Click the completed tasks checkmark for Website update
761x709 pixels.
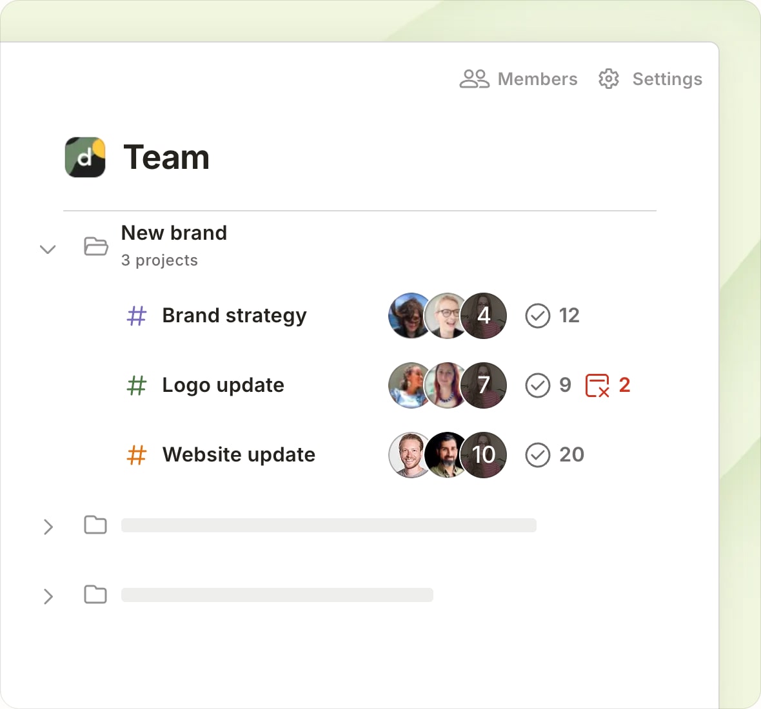tap(537, 454)
